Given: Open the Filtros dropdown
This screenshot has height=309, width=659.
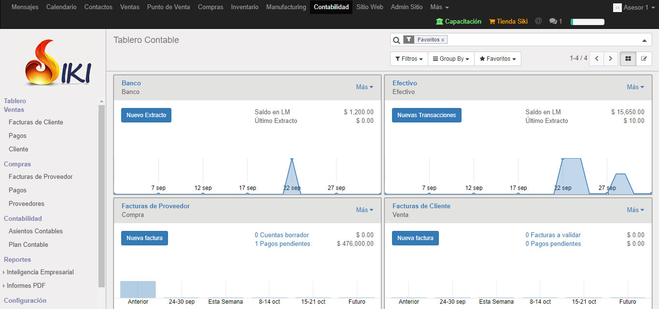Looking at the screenshot, I should pyautogui.click(x=408, y=59).
